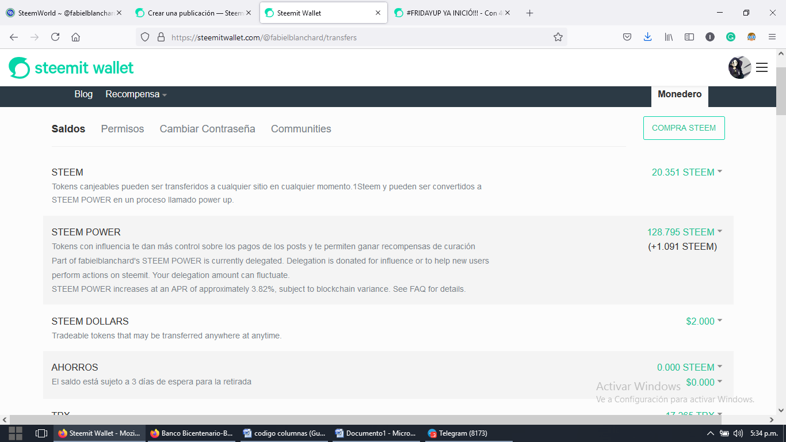Bookmark this page with the star icon

click(558, 37)
